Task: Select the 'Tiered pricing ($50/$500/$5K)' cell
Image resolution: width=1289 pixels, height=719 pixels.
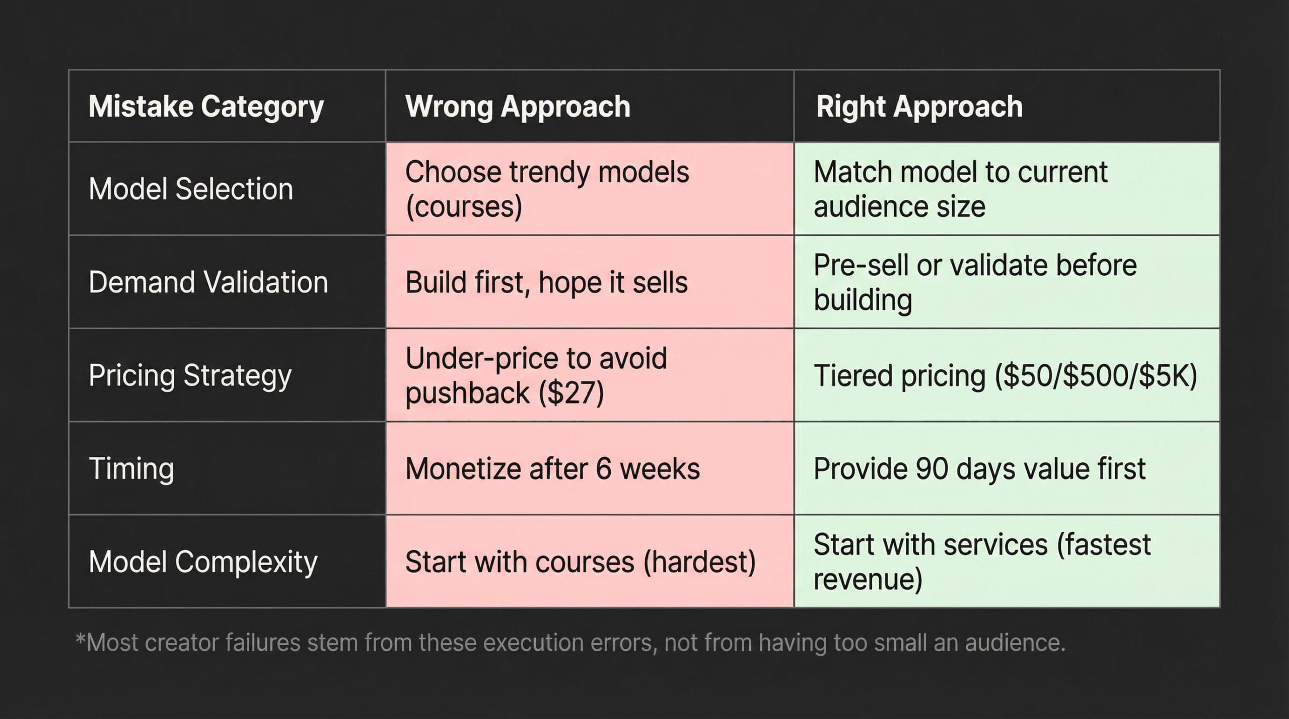Action: tap(1005, 376)
